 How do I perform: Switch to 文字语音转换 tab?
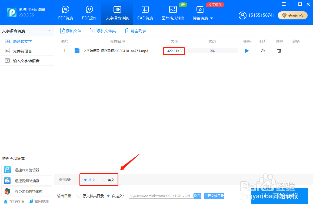(x=117, y=13)
